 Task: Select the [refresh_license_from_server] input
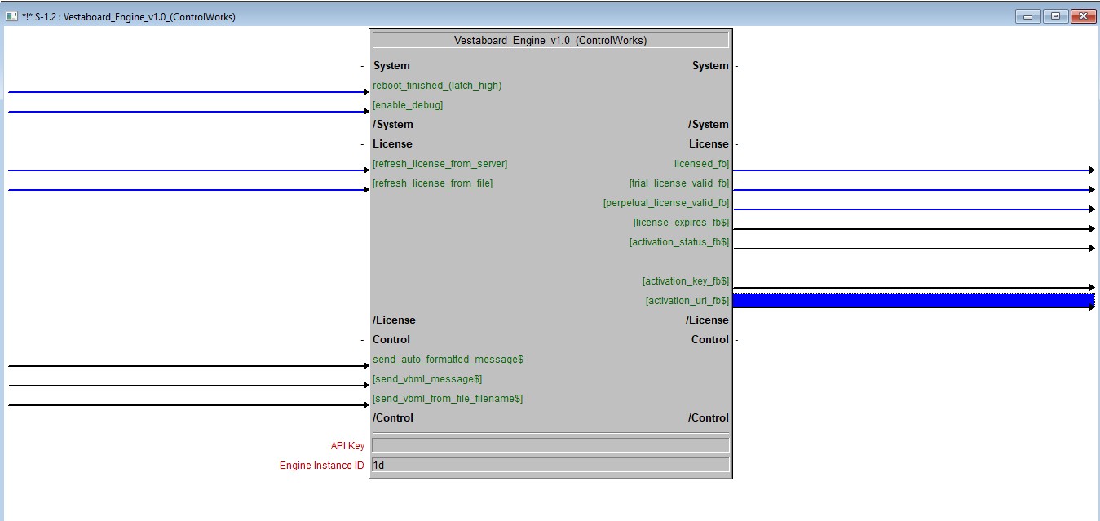(440, 164)
